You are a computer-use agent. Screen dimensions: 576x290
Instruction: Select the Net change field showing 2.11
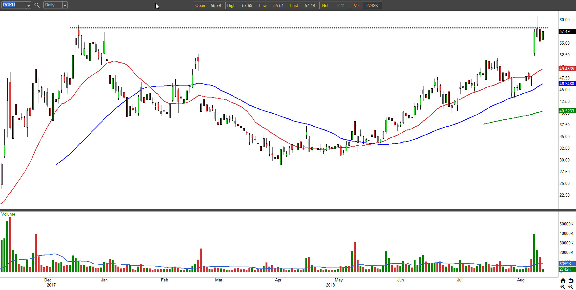pos(335,5)
